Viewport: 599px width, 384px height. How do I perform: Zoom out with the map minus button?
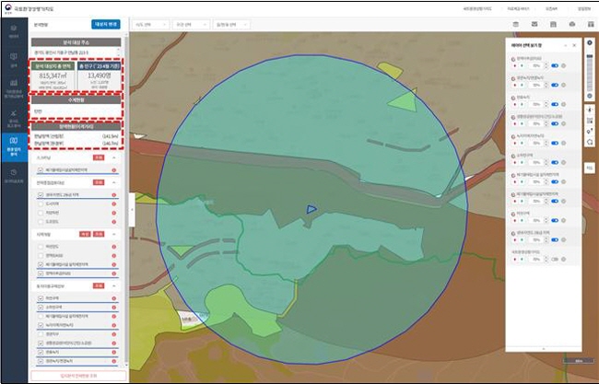click(x=590, y=96)
